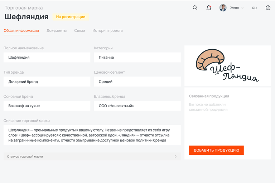This screenshot has width=275, height=183.
Task: Click the Полное наименование field
Action: (47, 58)
